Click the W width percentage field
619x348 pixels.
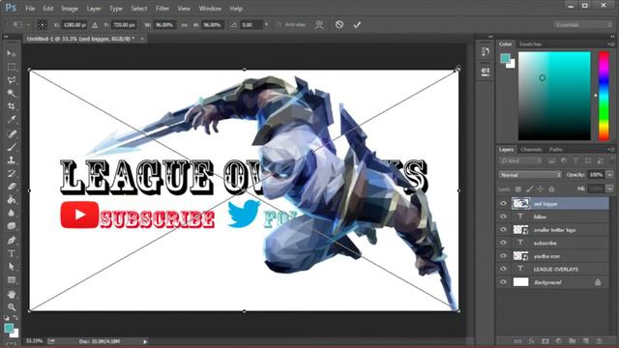(164, 25)
